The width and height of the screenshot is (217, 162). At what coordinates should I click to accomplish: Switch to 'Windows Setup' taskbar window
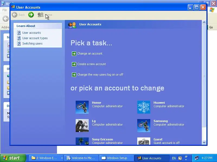tap(116, 158)
